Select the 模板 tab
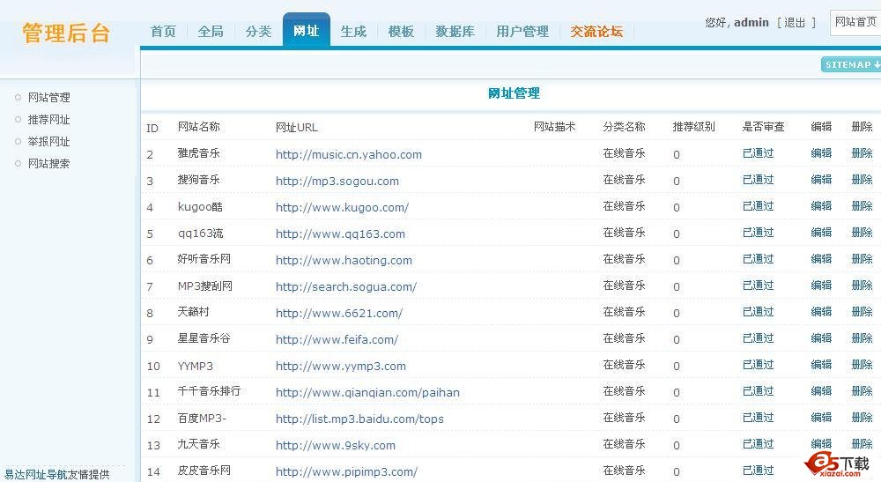 click(401, 31)
